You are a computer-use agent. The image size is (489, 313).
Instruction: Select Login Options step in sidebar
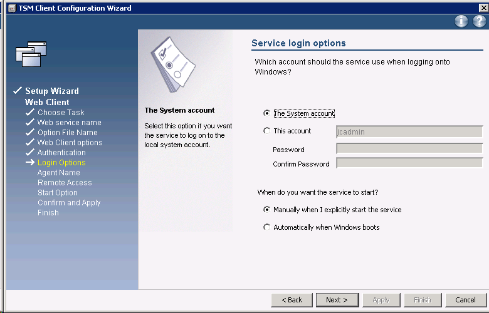click(x=61, y=163)
